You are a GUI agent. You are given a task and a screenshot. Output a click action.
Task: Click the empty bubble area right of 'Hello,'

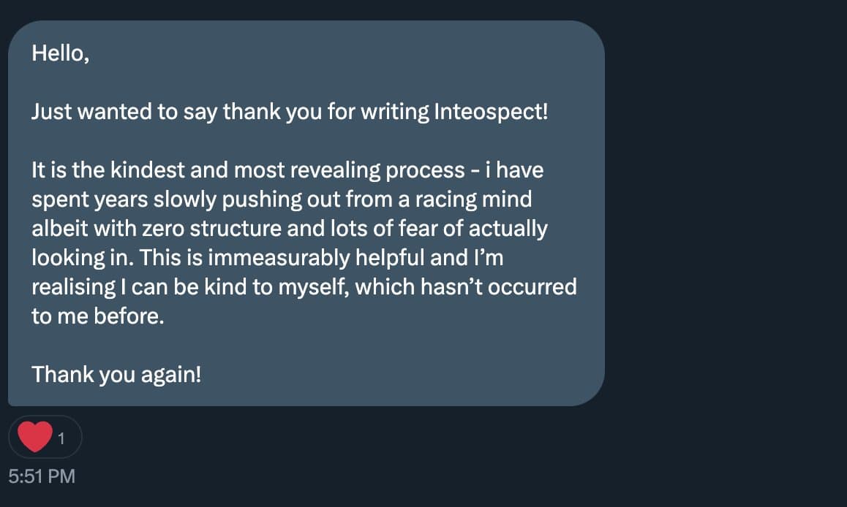(329, 54)
